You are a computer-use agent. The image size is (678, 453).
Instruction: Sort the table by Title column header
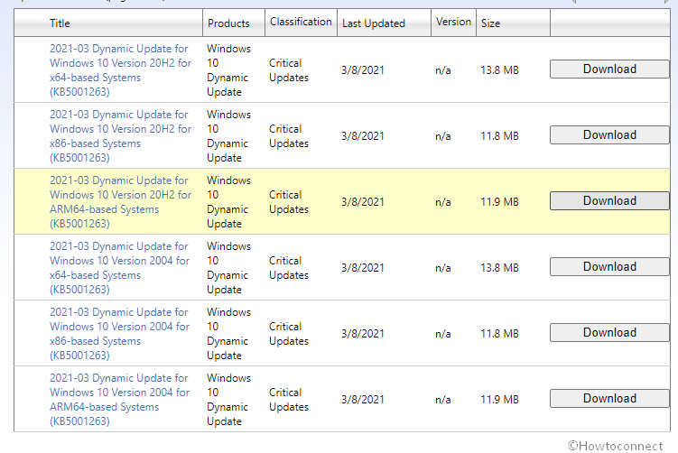60,23
